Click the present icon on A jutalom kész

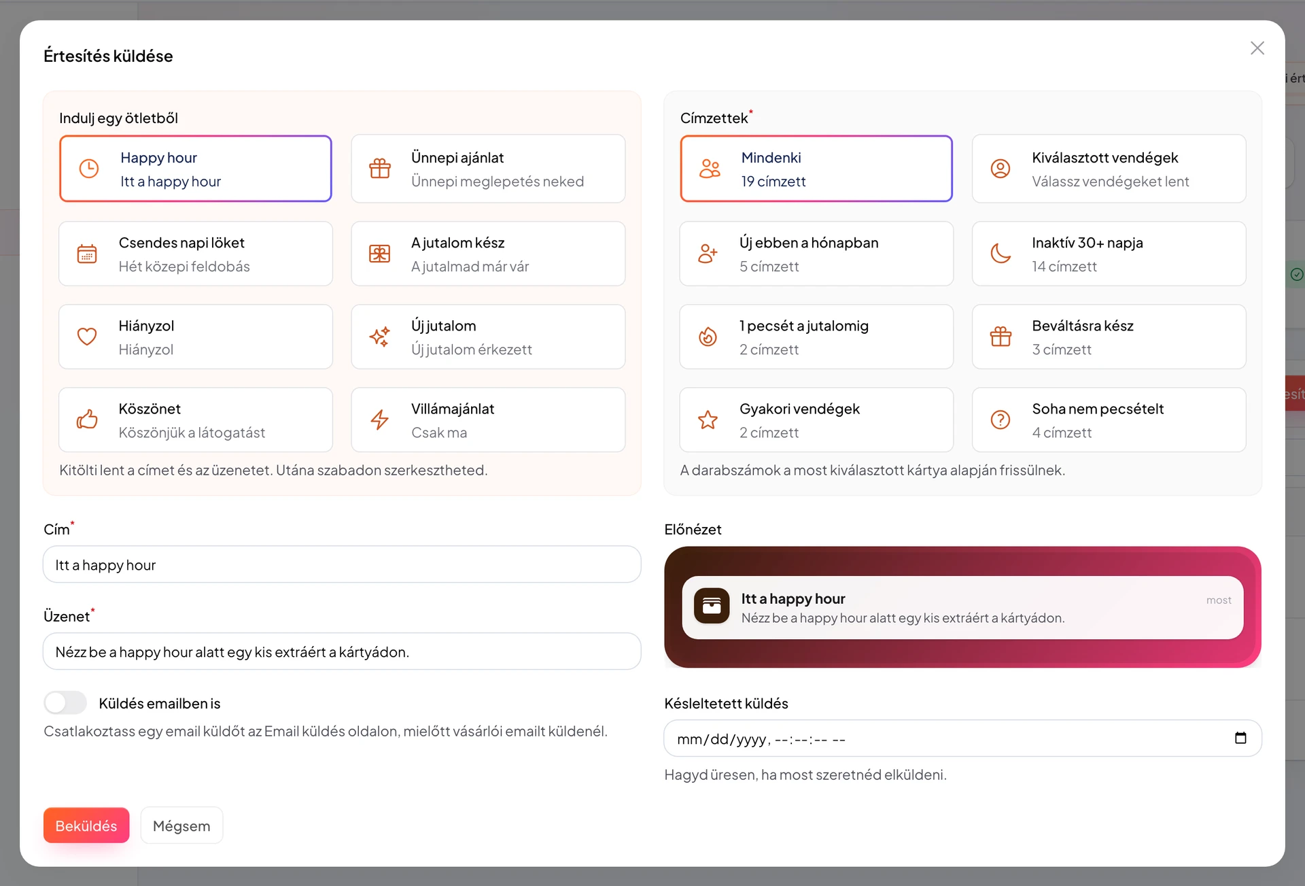380,254
